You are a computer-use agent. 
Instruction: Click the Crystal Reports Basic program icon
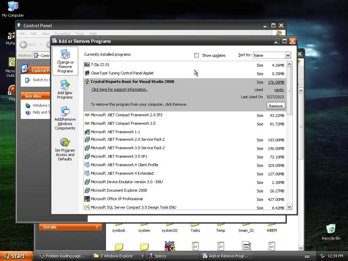tap(87, 82)
